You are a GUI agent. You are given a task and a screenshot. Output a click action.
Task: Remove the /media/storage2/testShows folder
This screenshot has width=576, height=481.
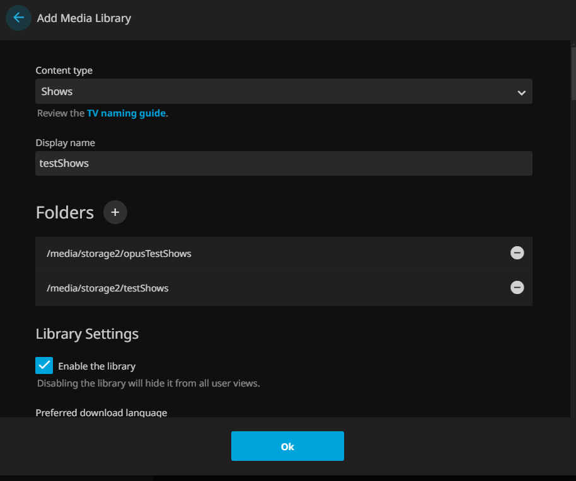517,288
